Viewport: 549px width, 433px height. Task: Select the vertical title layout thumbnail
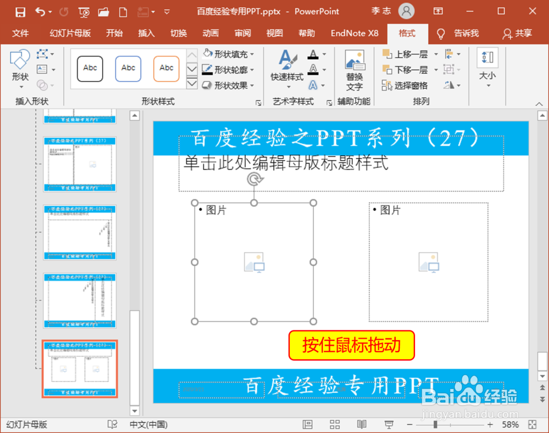tap(80, 300)
